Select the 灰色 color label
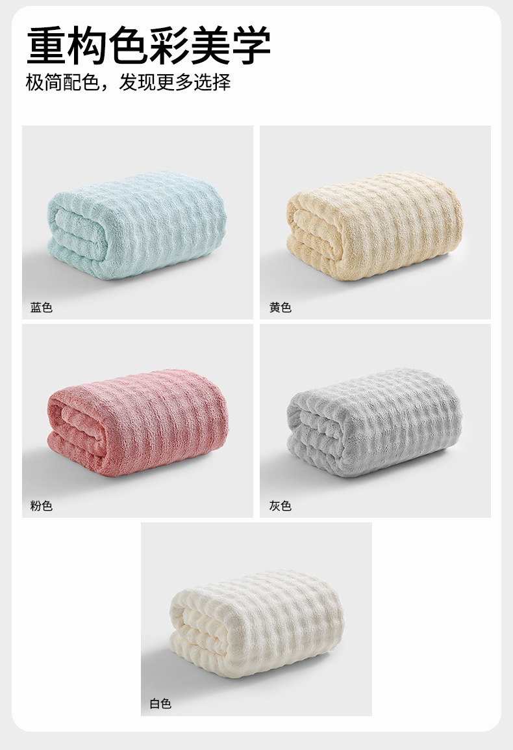The image size is (513, 750). pos(281,505)
